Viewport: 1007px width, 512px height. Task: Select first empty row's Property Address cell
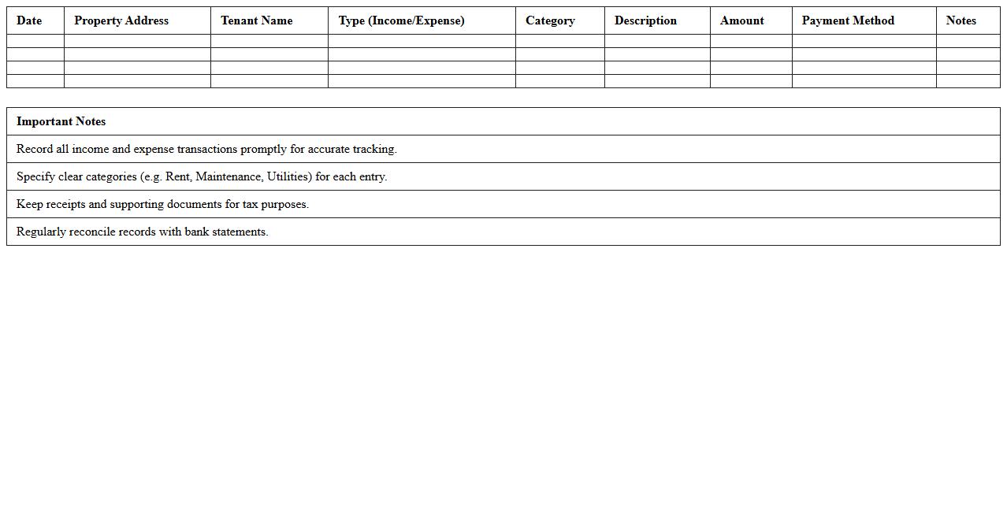[x=137, y=41]
